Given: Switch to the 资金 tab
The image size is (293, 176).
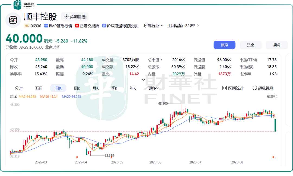Looking at the screenshot, I should point(251,45).
